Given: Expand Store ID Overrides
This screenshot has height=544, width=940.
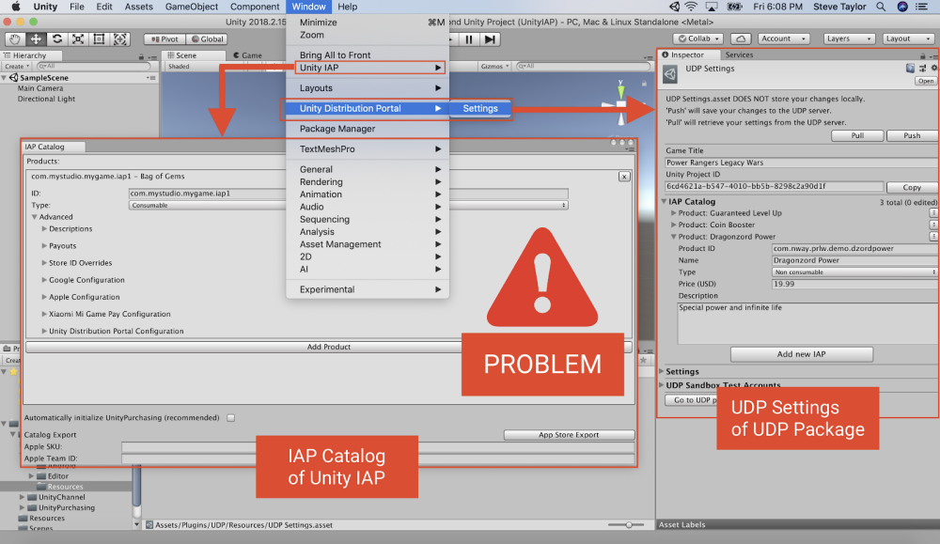Looking at the screenshot, I should tap(44, 263).
